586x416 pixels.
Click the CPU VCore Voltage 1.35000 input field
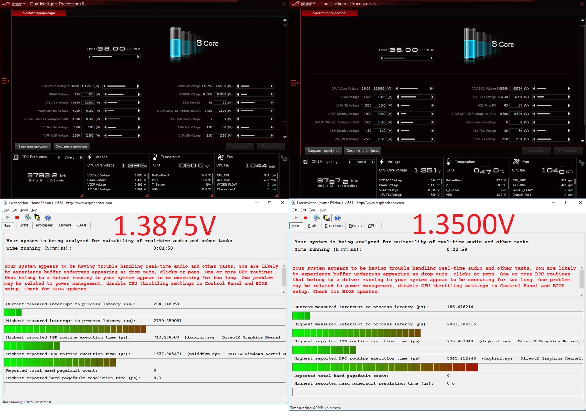379,89
